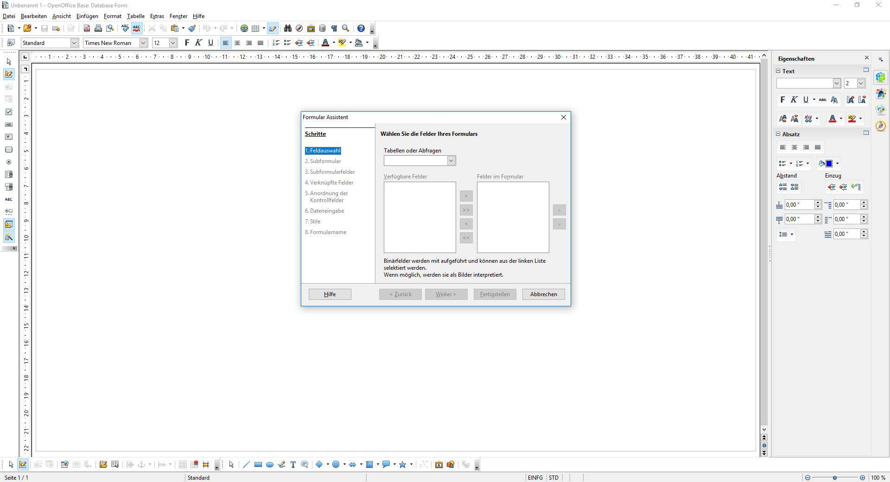Toggle italic K in formatting toolbar

click(198, 43)
